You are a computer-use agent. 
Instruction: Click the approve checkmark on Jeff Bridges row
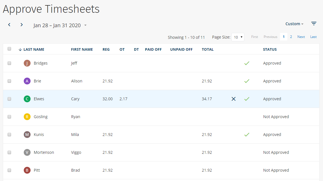click(x=247, y=63)
